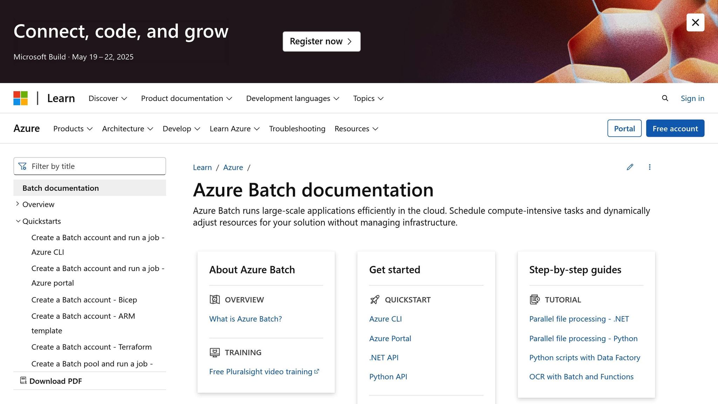The height and width of the screenshot is (404, 718).
Task: Open the three-dot more actions menu
Action: 649,167
